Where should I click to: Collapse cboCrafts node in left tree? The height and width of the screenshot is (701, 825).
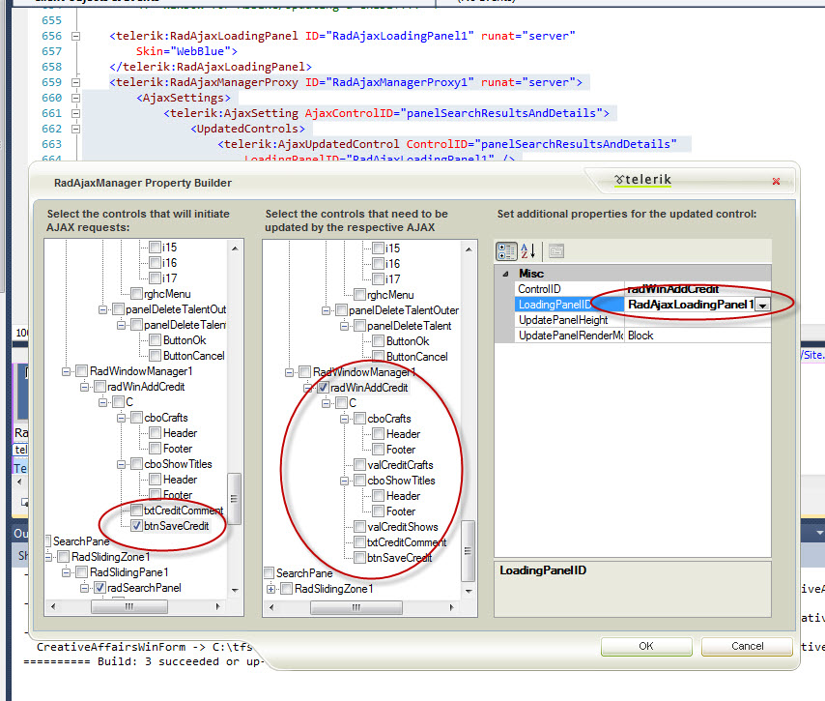121,418
